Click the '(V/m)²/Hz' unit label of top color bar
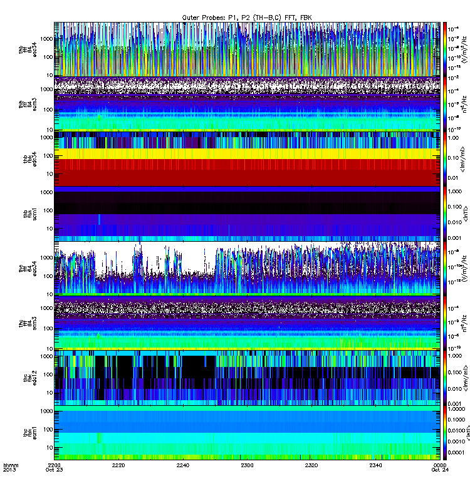470x501 pixels. [465, 49]
